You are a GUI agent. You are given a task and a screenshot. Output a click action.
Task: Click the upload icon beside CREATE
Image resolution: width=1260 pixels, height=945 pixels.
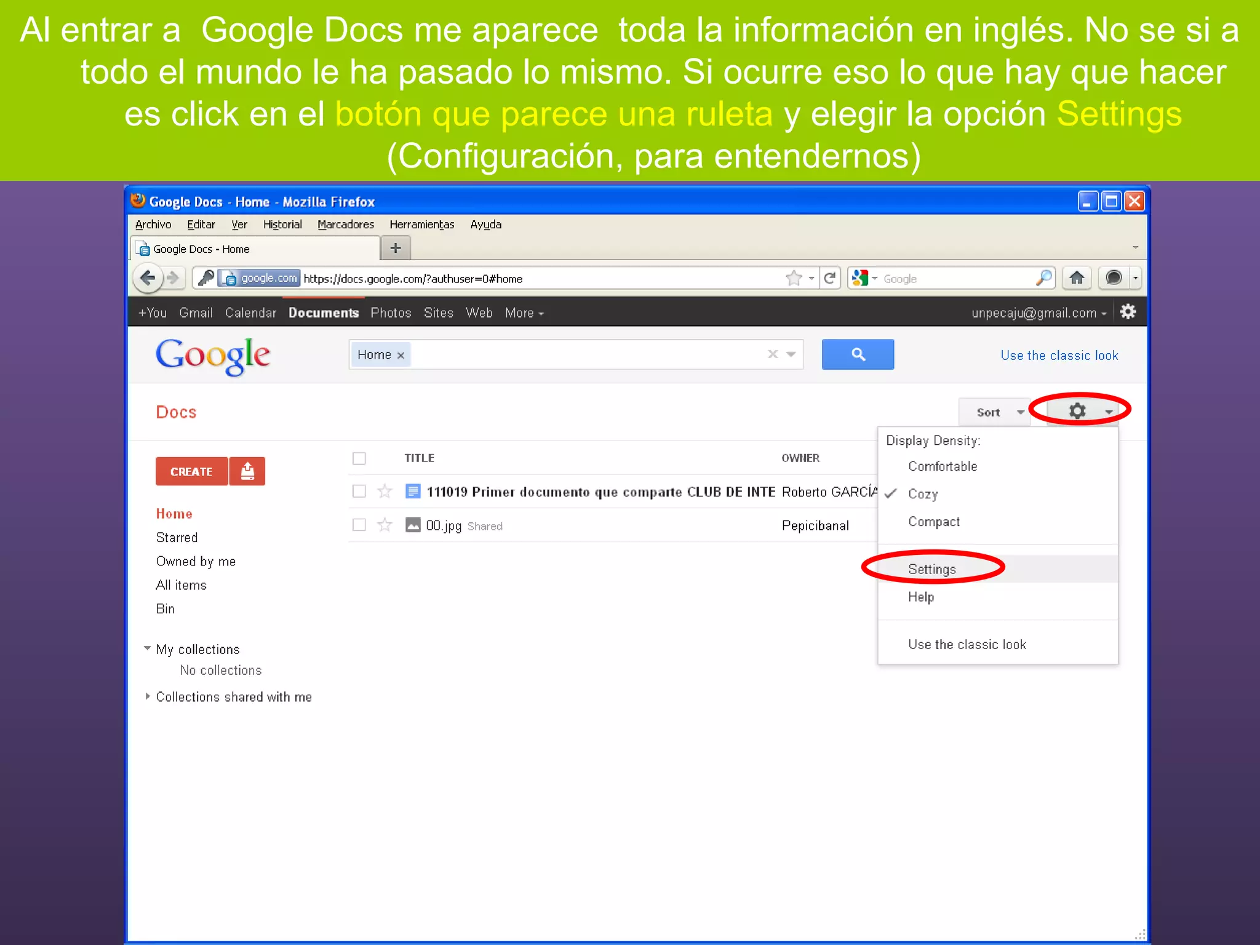pyautogui.click(x=247, y=471)
